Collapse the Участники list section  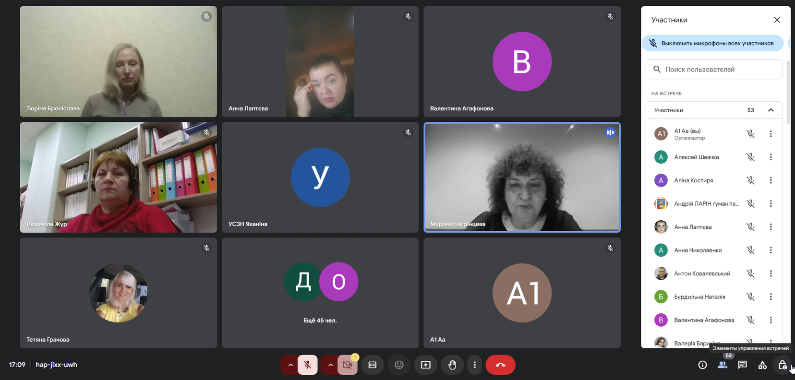(771, 110)
